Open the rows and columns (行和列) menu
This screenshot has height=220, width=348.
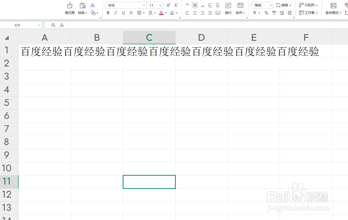click(x=309, y=5)
